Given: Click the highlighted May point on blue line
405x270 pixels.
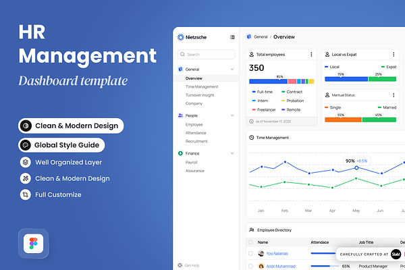Looking at the screenshot, I should [356, 167].
